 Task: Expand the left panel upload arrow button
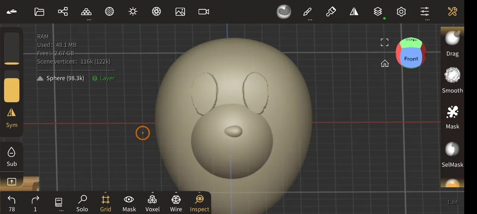(12, 182)
